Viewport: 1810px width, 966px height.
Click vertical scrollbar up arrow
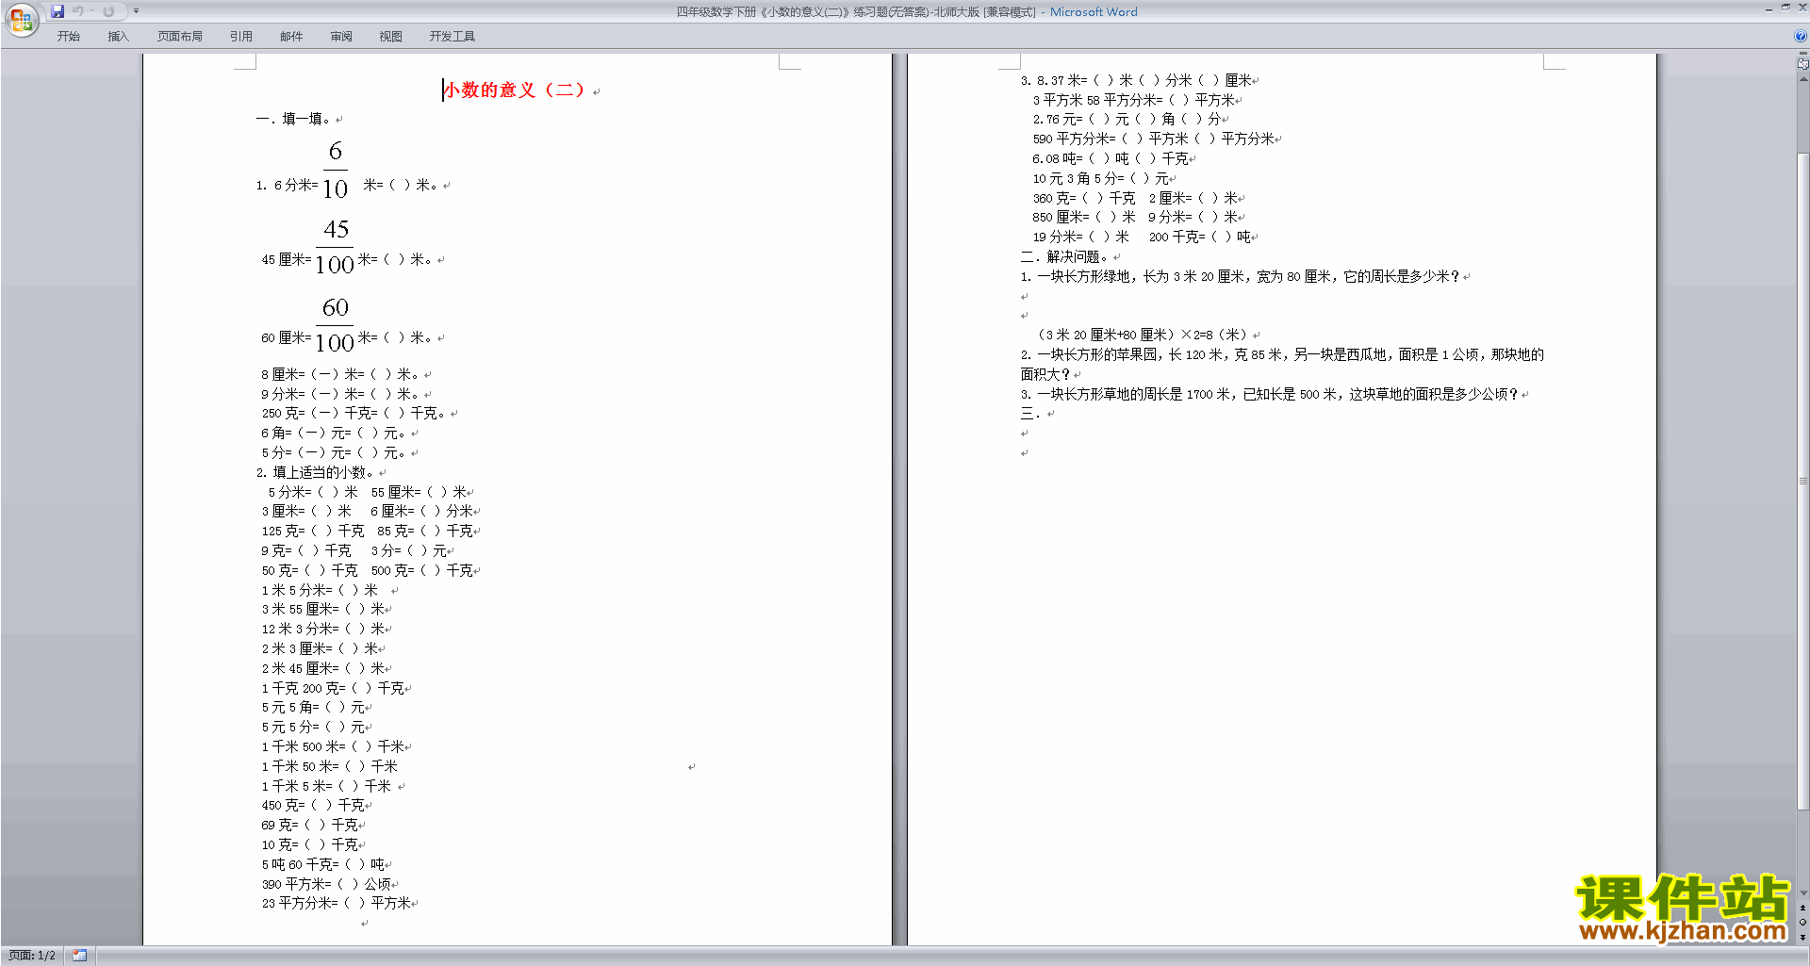pos(1802,79)
